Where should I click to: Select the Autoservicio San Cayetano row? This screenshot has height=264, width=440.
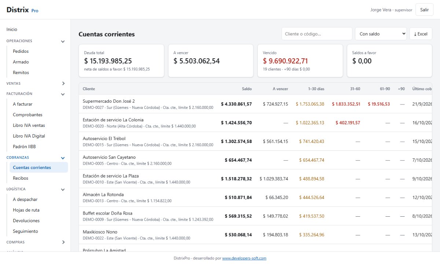[x=255, y=160]
